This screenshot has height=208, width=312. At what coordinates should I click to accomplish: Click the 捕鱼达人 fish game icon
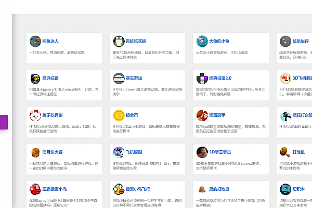[x=35, y=41]
